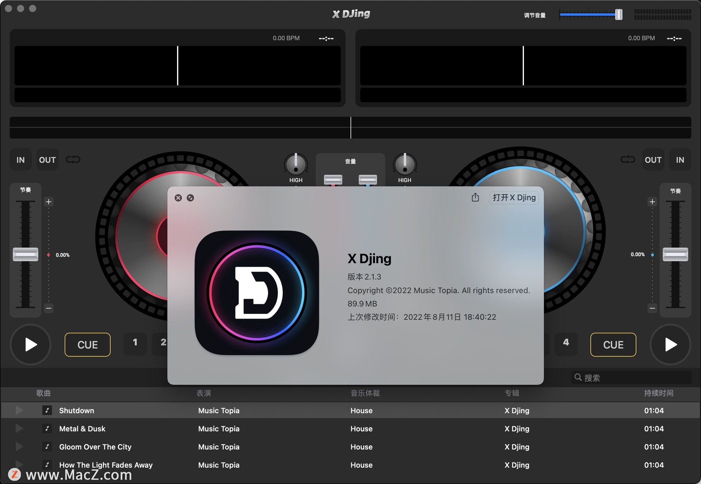This screenshot has height=484, width=701.
Task: Click inside the 搜索 search field
Action: coord(621,378)
